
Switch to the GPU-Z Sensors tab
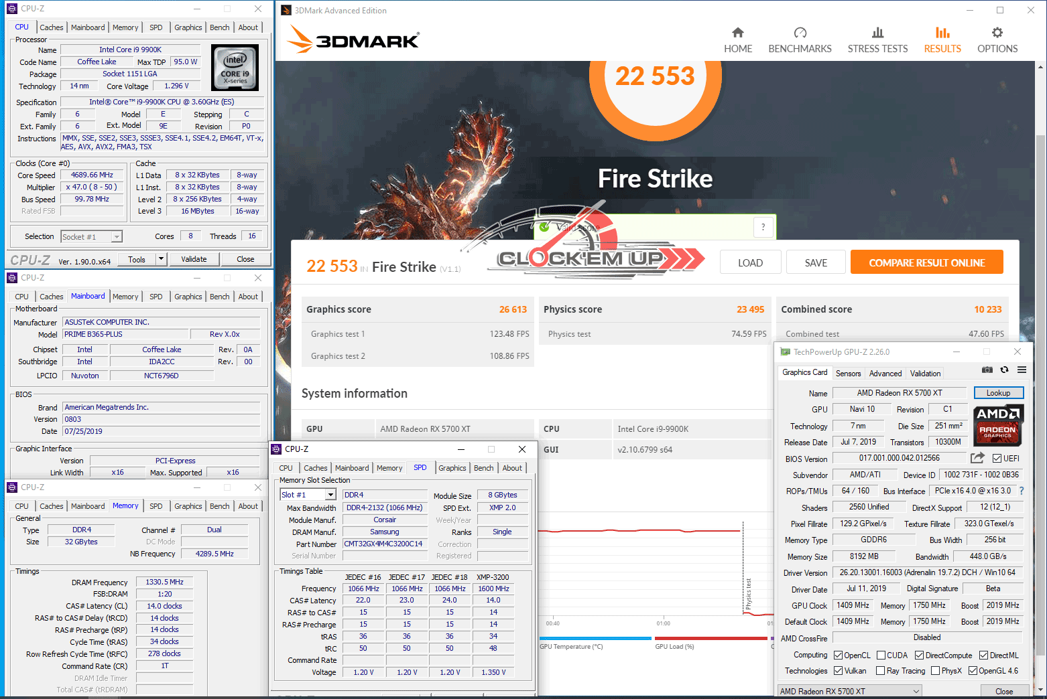(848, 374)
